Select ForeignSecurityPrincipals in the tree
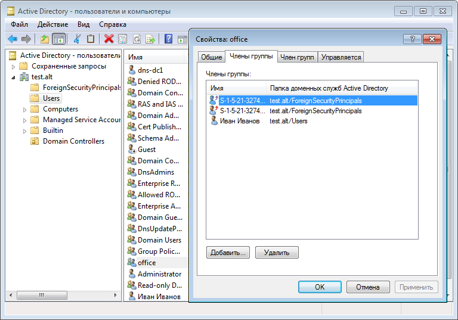 75,88
